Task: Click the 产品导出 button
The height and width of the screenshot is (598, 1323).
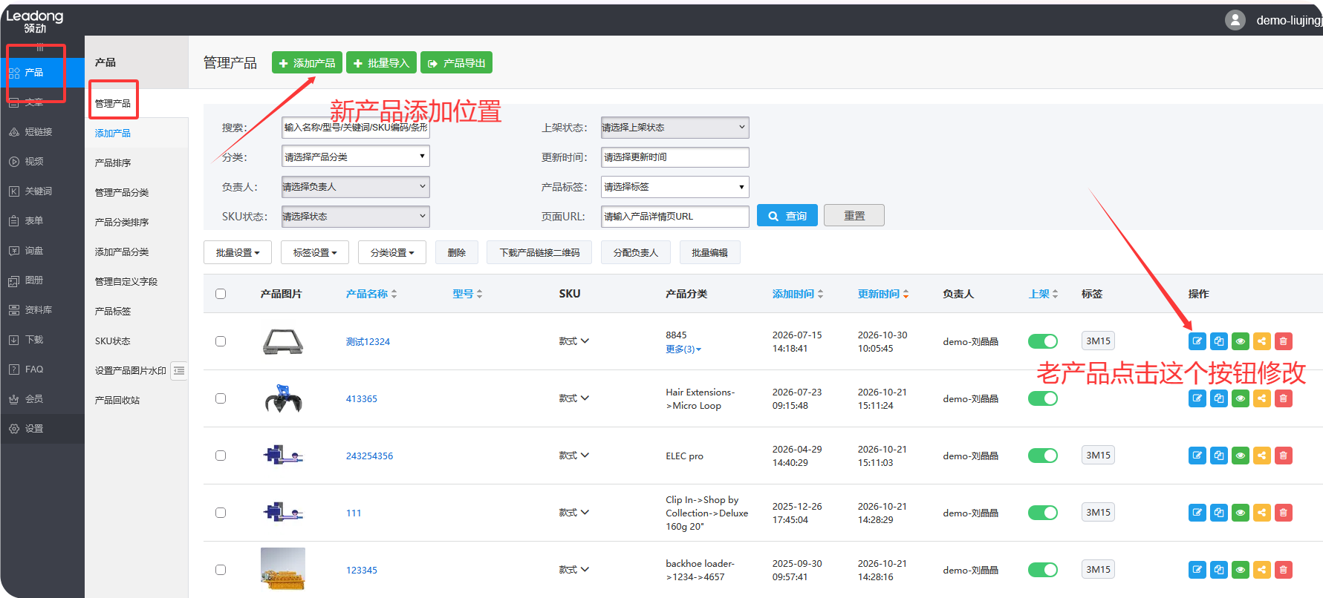Action: click(x=456, y=63)
